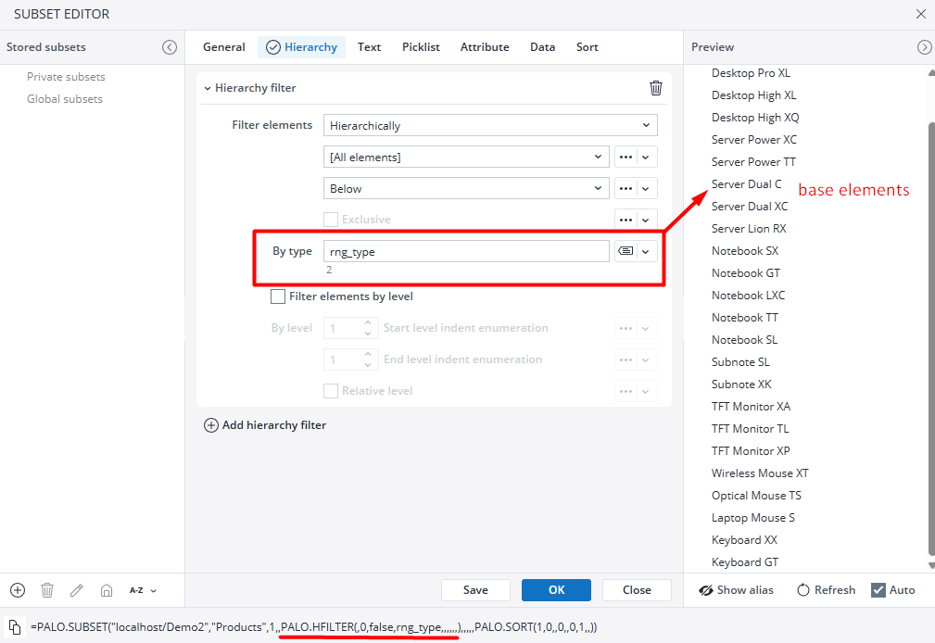The width and height of the screenshot is (935, 643).
Task: Switch to the Picklist tab
Action: tap(421, 47)
